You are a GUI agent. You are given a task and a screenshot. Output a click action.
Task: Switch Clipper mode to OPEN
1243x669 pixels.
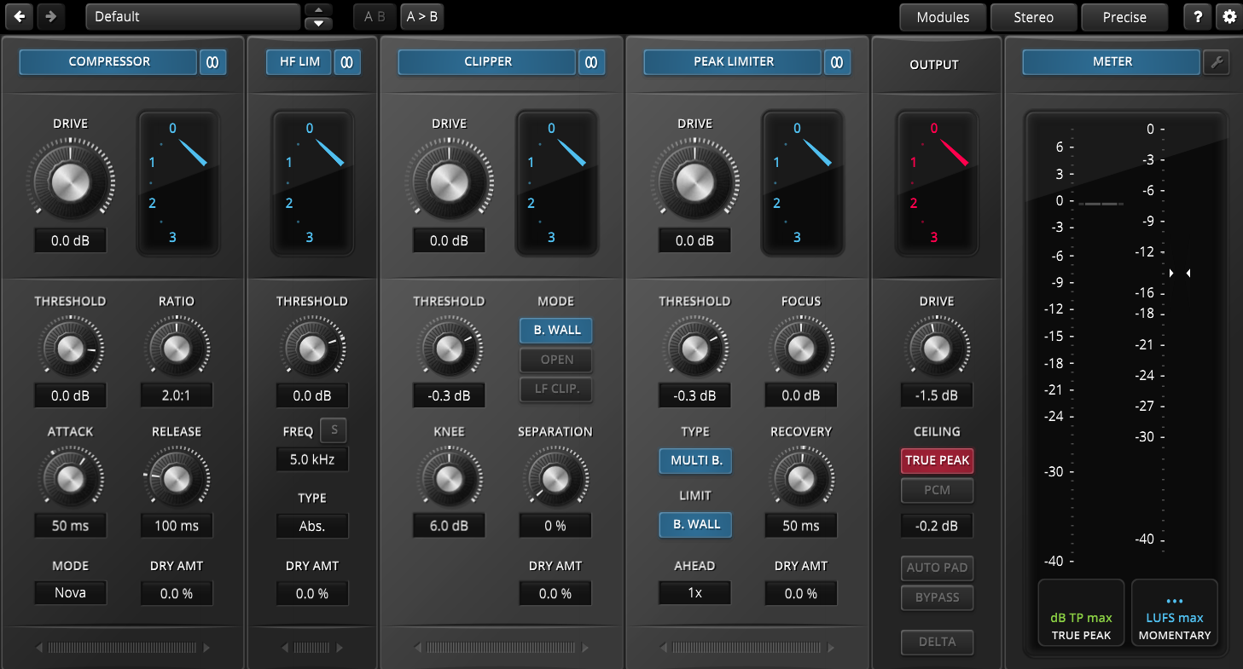tap(555, 360)
